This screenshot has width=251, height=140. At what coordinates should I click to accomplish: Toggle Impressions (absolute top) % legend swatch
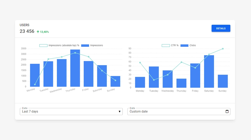pyautogui.click(x=43, y=45)
